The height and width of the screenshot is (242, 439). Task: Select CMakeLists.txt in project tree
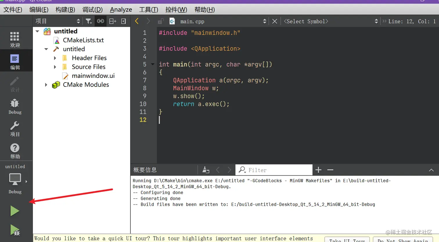[83, 40]
